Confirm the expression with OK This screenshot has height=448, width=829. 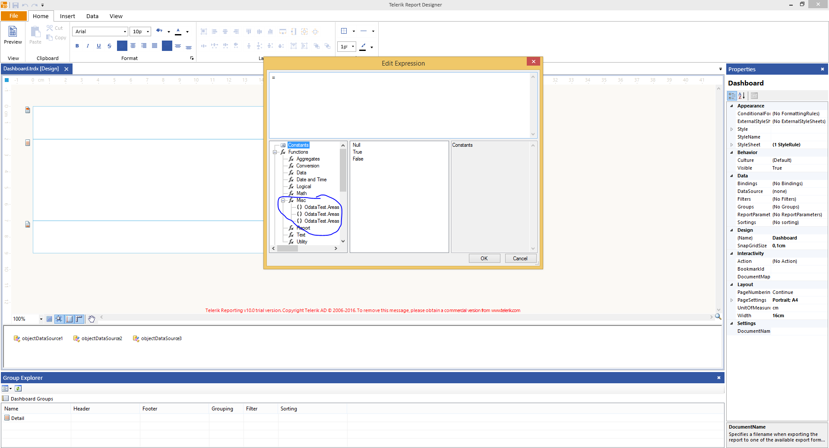484,259
